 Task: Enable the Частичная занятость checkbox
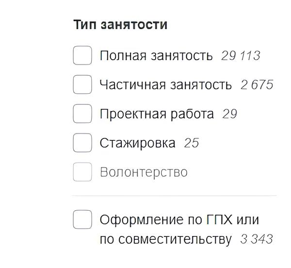(x=82, y=84)
